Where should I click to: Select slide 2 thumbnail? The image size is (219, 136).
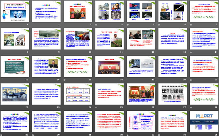tap(46, 11)
